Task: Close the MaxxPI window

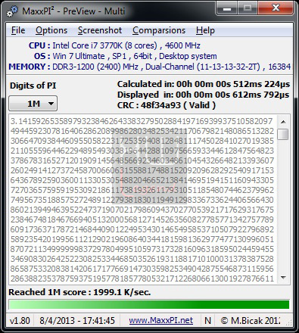Action: tap(276, 8)
